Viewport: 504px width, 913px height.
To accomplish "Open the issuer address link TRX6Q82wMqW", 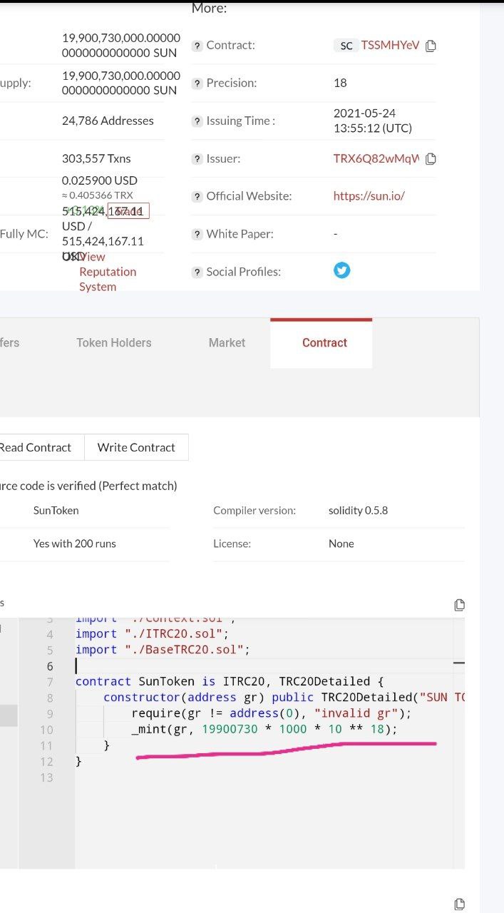I will [376, 158].
